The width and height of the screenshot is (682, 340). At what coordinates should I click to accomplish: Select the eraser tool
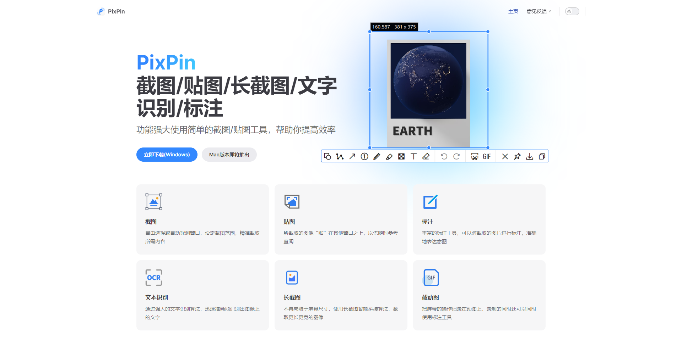426,156
